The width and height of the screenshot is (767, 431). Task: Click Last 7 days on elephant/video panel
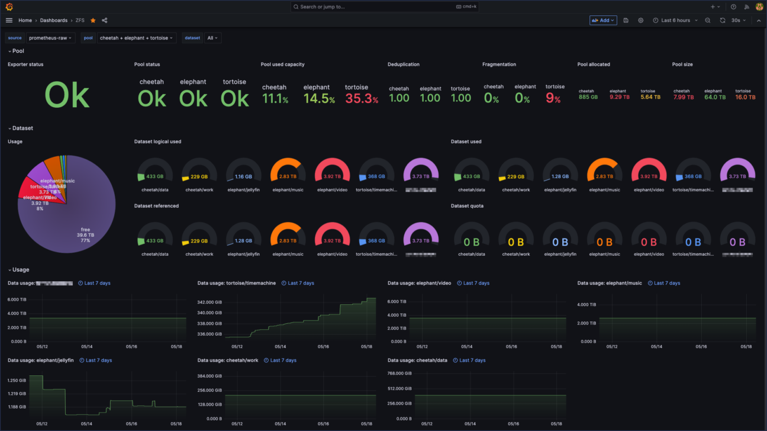click(473, 283)
